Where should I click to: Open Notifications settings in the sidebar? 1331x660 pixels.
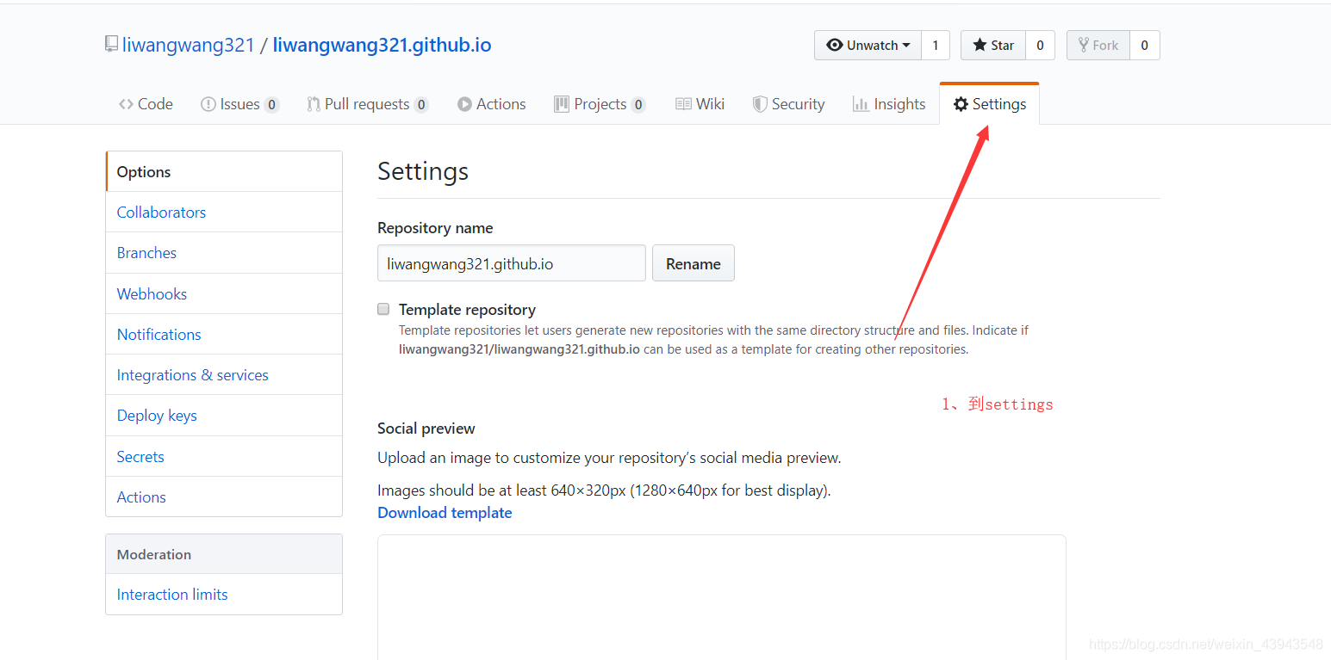(224, 335)
